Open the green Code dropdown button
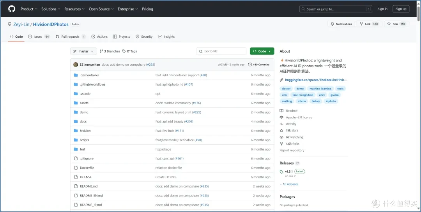Screen dimensions: 421x212 [x=262, y=51]
